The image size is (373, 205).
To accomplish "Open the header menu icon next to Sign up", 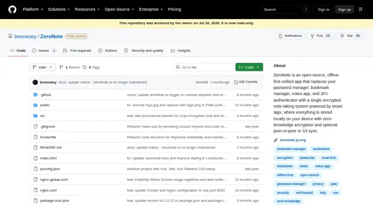I will point(360,9).
